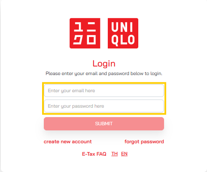This screenshot has height=172, width=207.
Task: Open the forgot password link
Action: pyautogui.click(x=144, y=142)
